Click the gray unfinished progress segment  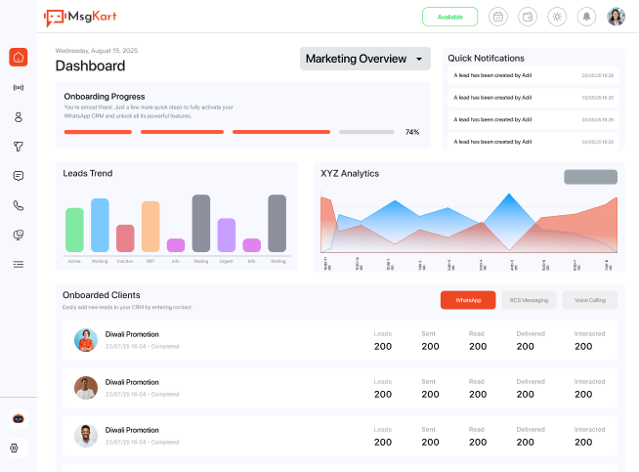coord(366,132)
